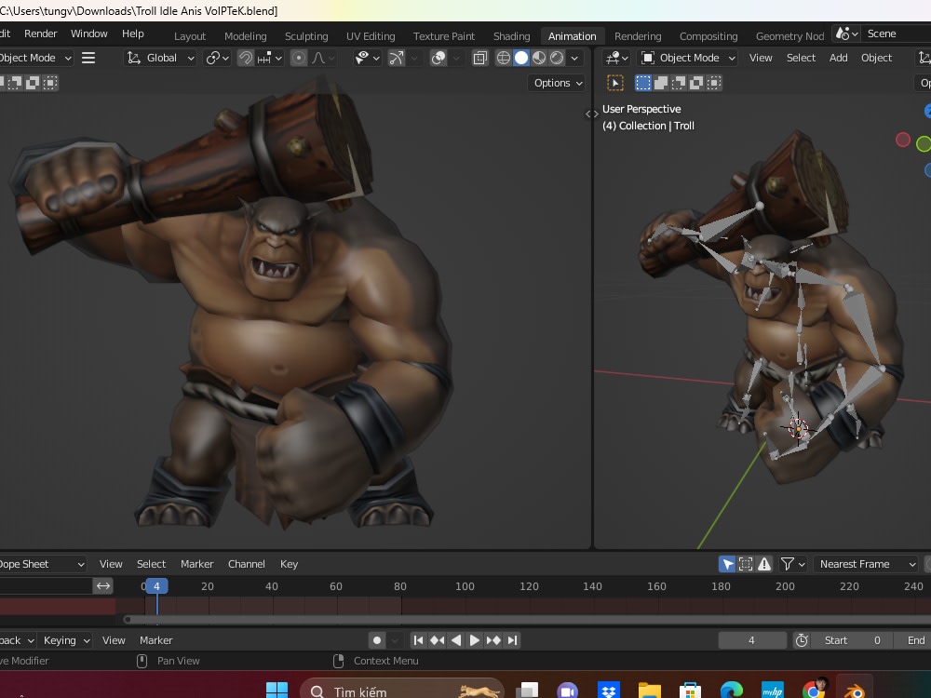Screen dimensions: 931x698
Task: Switch to solid viewport shading
Action: click(x=520, y=58)
